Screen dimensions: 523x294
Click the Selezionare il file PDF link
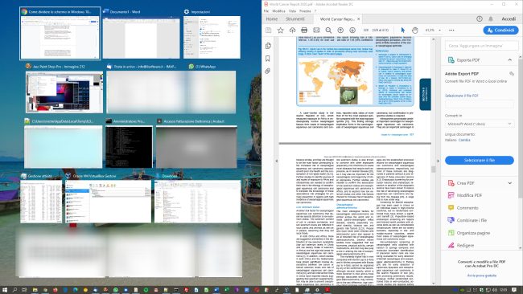(462, 96)
